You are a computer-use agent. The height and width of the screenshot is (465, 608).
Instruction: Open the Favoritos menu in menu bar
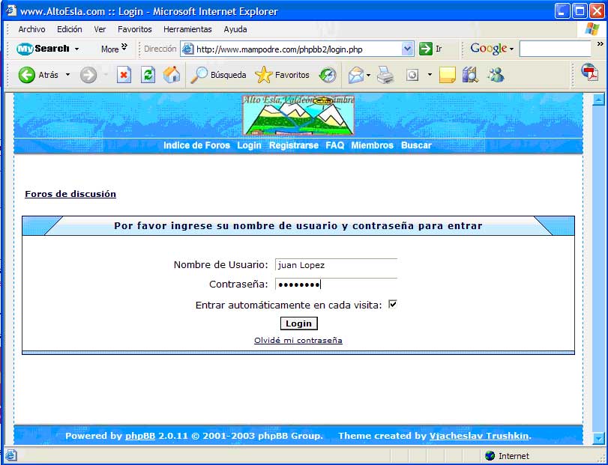point(134,29)
